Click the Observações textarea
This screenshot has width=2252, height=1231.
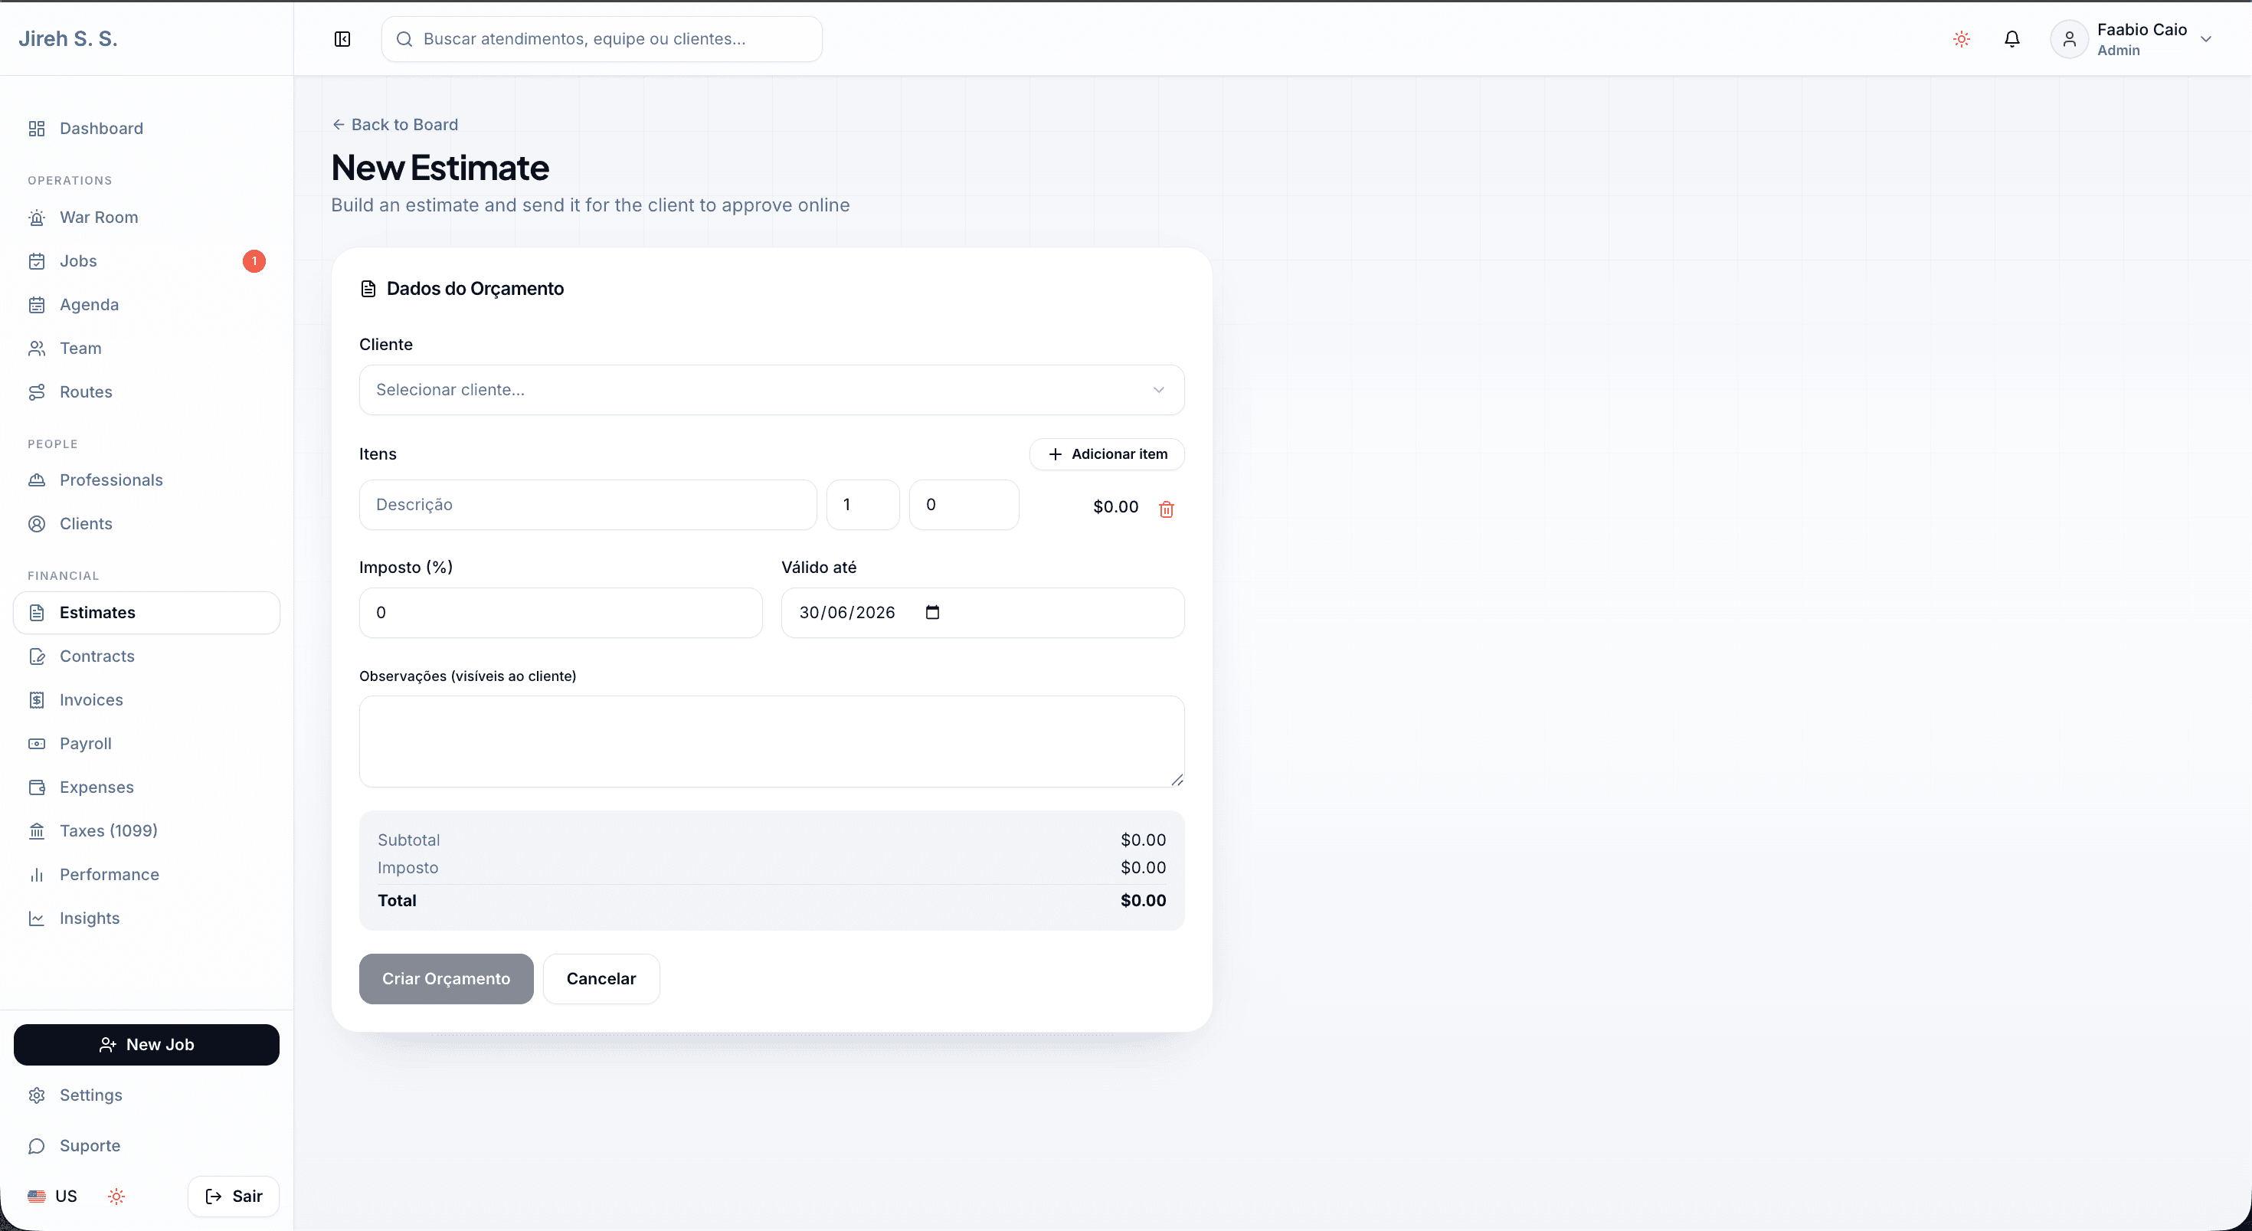tap(771, 742)
